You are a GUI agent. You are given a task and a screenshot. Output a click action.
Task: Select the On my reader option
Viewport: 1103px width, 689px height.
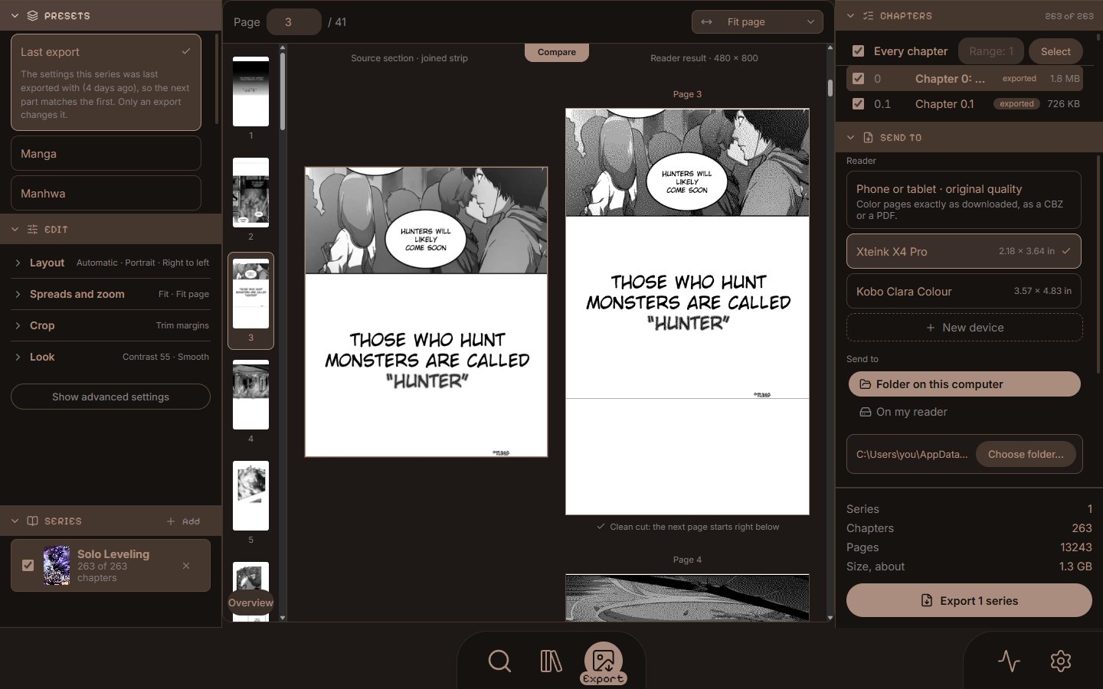click(x=964, y=412)
